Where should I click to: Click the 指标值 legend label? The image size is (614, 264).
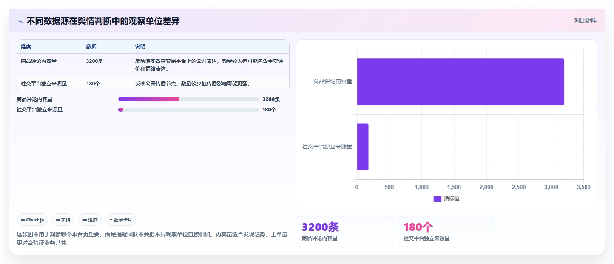click(x=452, y=199)
